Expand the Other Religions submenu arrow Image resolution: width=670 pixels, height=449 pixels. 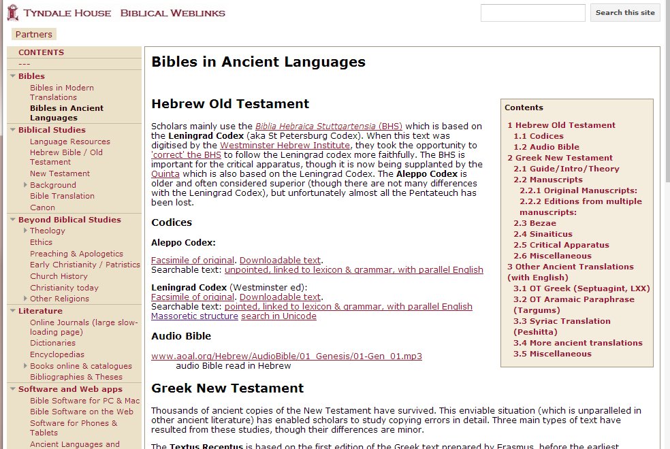25,299
